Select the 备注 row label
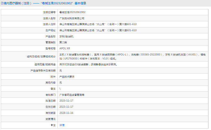 (x=53, y=89)
